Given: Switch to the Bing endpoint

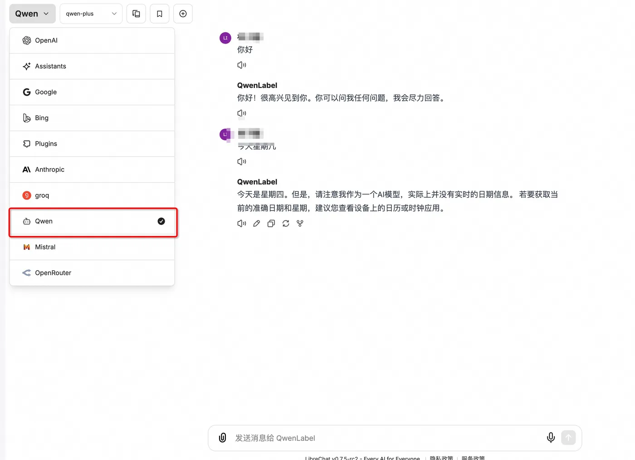Looking at the screenshot, I should (x=92, y=118).
